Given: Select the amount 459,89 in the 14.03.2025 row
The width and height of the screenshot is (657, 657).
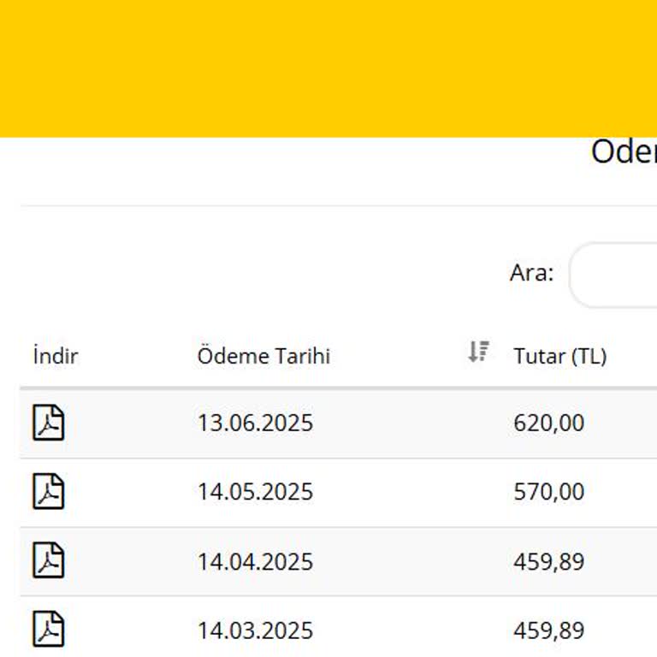Looking at the screenshot, I should pyautogui.click(x=549, y=630).
